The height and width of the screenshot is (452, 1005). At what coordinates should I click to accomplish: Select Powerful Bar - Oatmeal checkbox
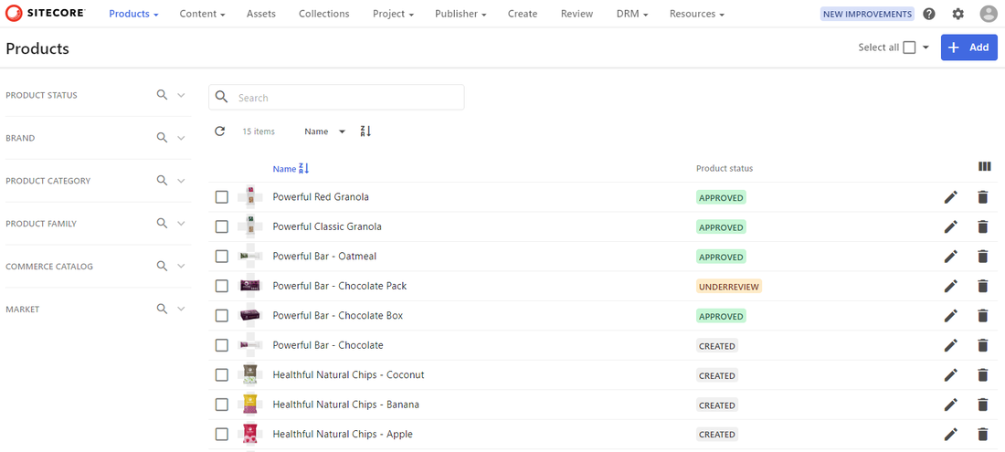(222, 256)
